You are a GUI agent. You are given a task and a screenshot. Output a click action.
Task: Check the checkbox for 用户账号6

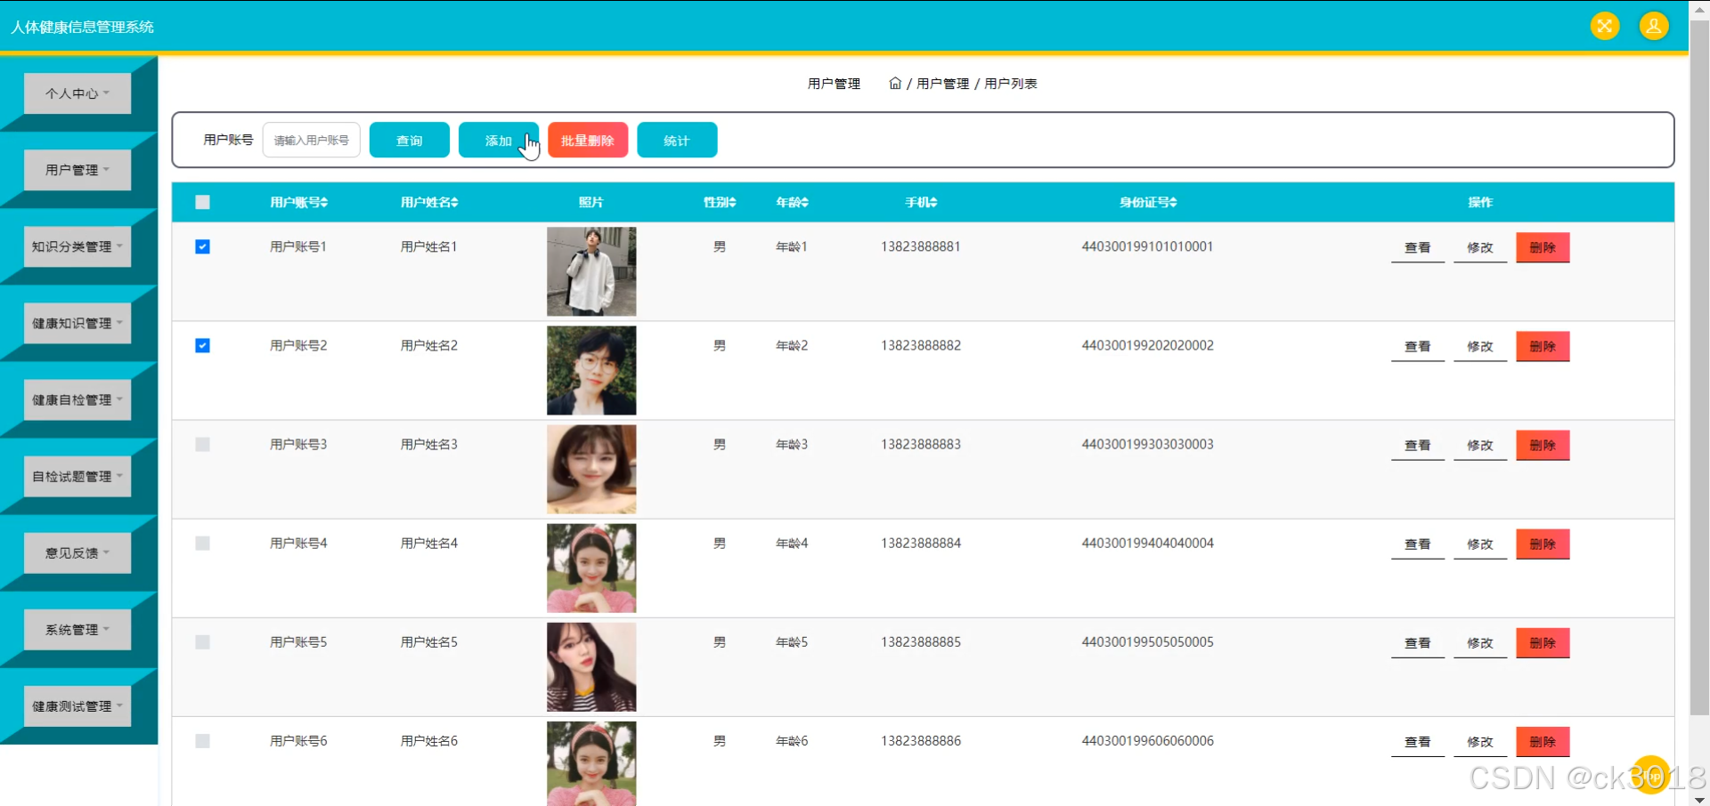[x=202, y=740]
